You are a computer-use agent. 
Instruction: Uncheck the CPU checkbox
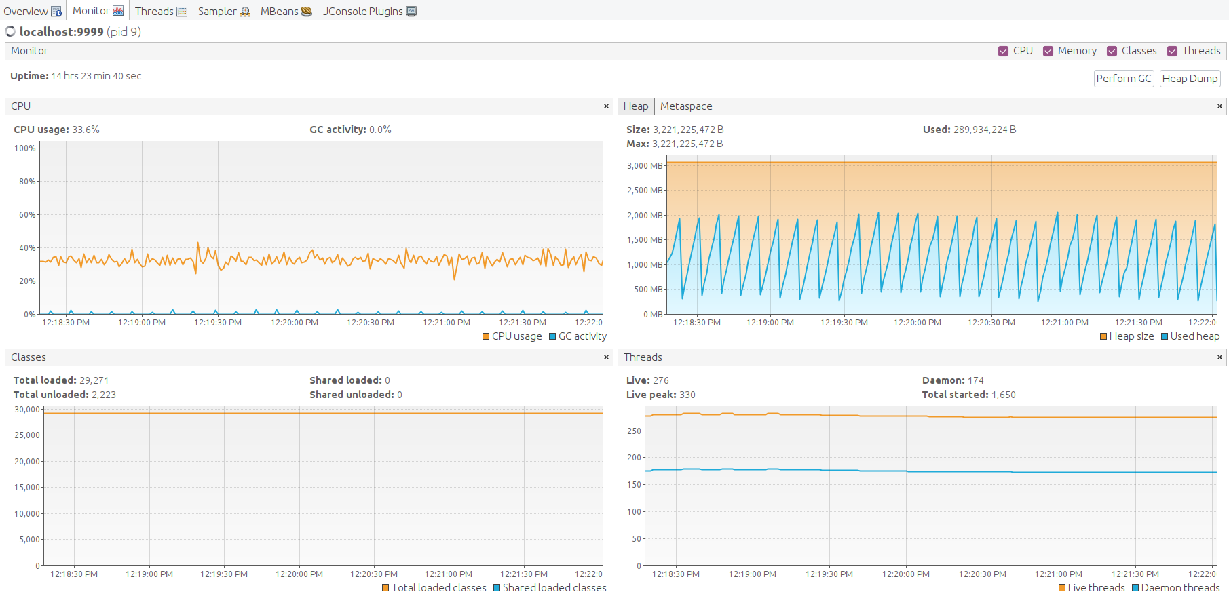[x=1003, y=52]
